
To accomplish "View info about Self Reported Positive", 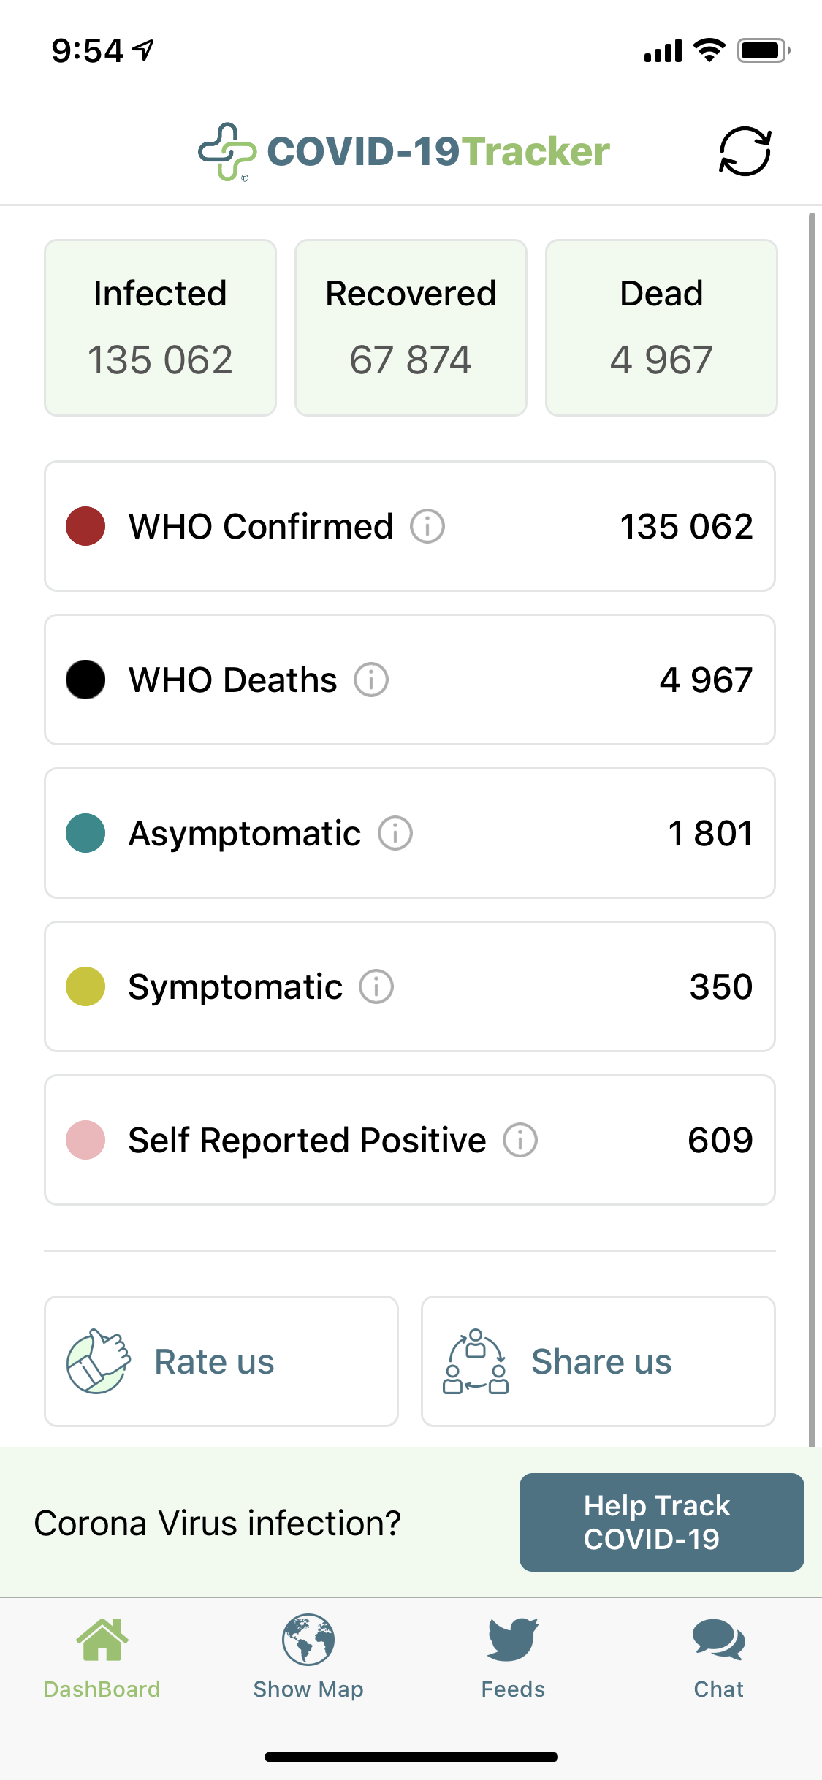I will tap(520, 1140).
